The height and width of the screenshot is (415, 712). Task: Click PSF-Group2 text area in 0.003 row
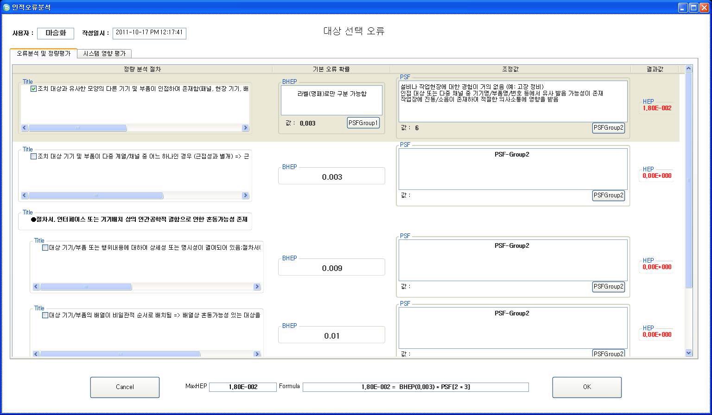tap(513, 169)
